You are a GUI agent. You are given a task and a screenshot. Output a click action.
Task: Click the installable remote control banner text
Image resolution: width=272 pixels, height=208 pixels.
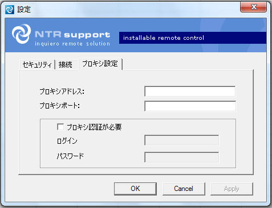pyautogui.click(x=164, y=38)
